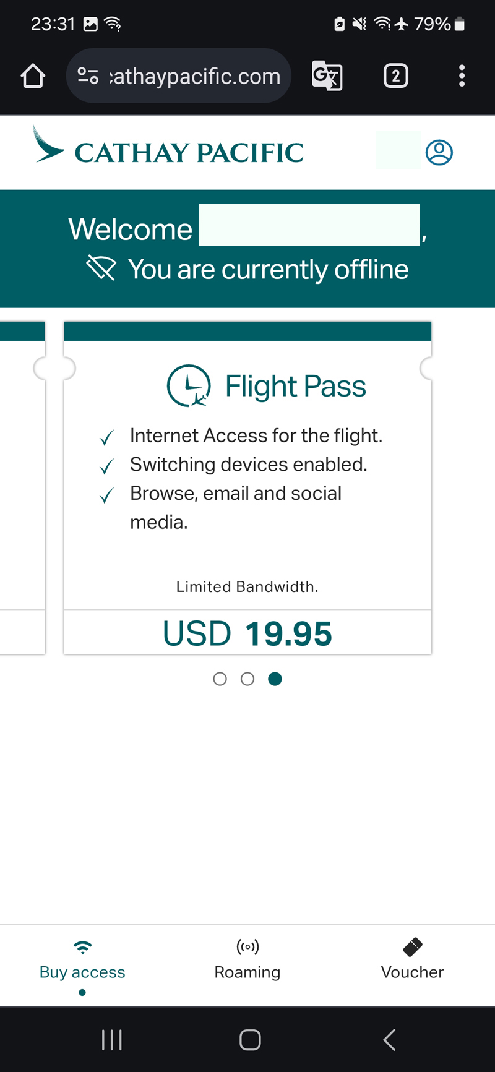Tap the Cathay Pacific logo
This screenshot has width=495, height=1072.
point(168,146)
